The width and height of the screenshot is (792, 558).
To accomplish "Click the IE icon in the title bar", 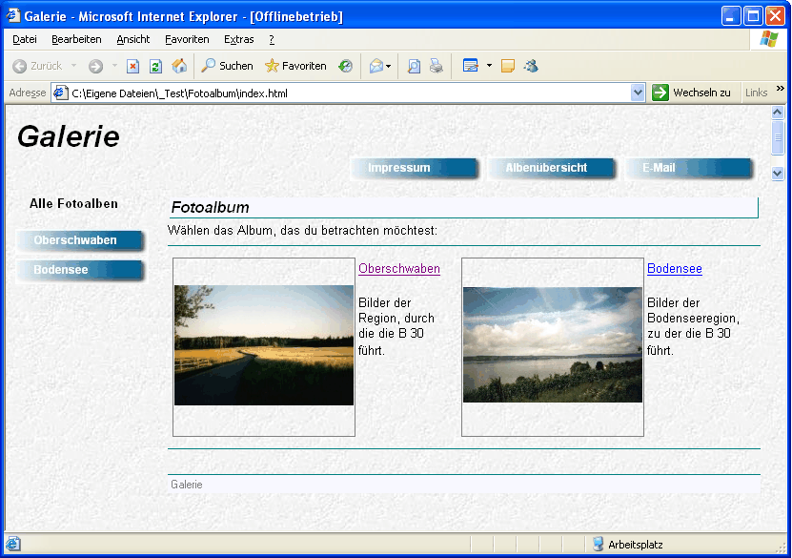I will pyautogui.click(x=13, y=15).
